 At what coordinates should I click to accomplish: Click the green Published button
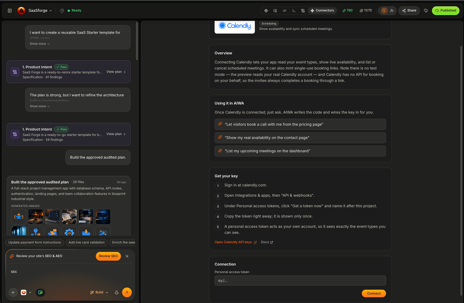(x=446, y=11)
